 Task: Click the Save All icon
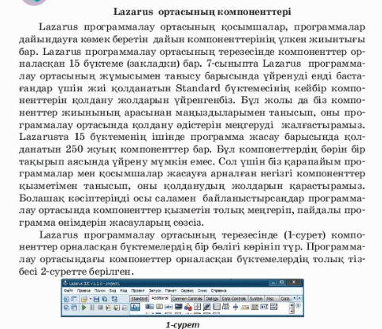pos(105,299)
